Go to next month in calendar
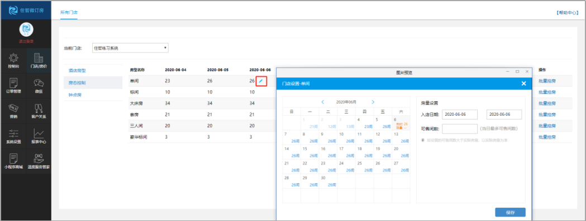This screenshot has width=586, height=221. pyautogui.click(x=373, y=102)
